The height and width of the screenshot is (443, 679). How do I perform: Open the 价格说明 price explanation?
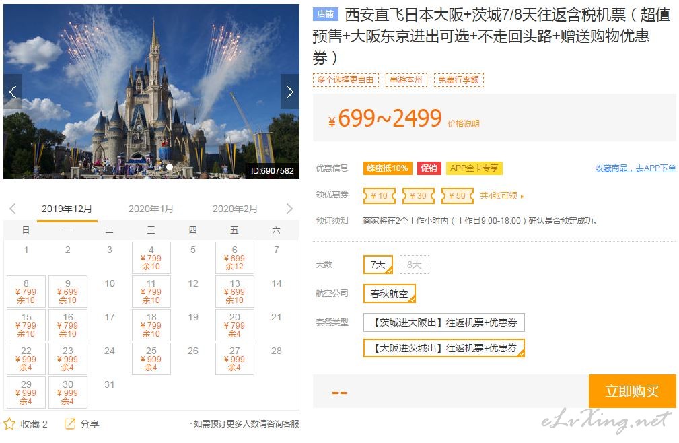tap(464, 123)
